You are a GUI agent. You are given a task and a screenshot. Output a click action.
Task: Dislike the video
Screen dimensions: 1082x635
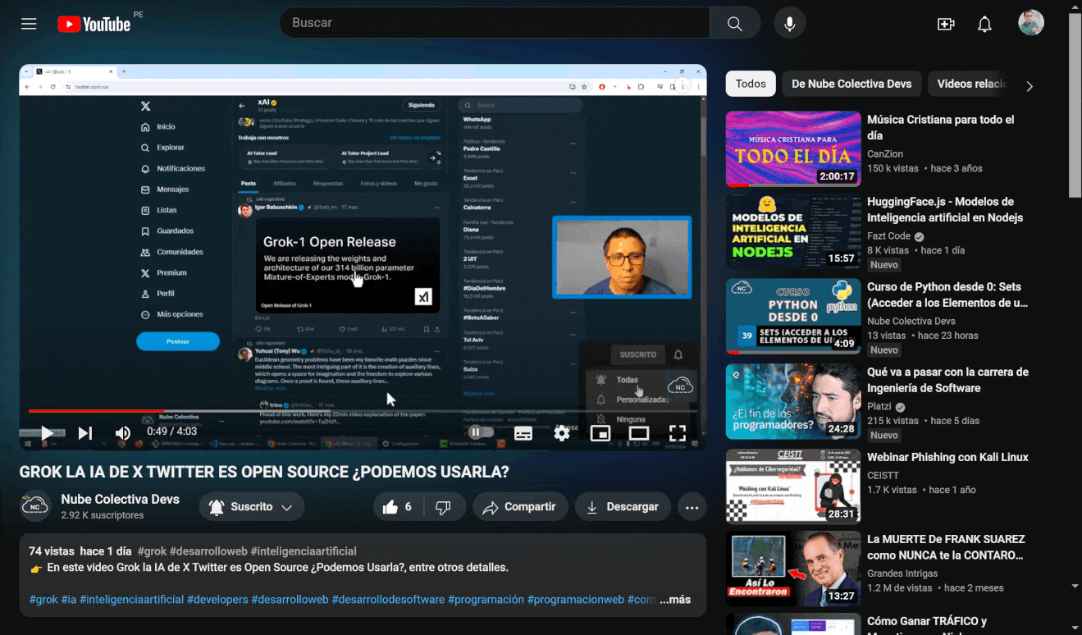click(x=444, y=507)
